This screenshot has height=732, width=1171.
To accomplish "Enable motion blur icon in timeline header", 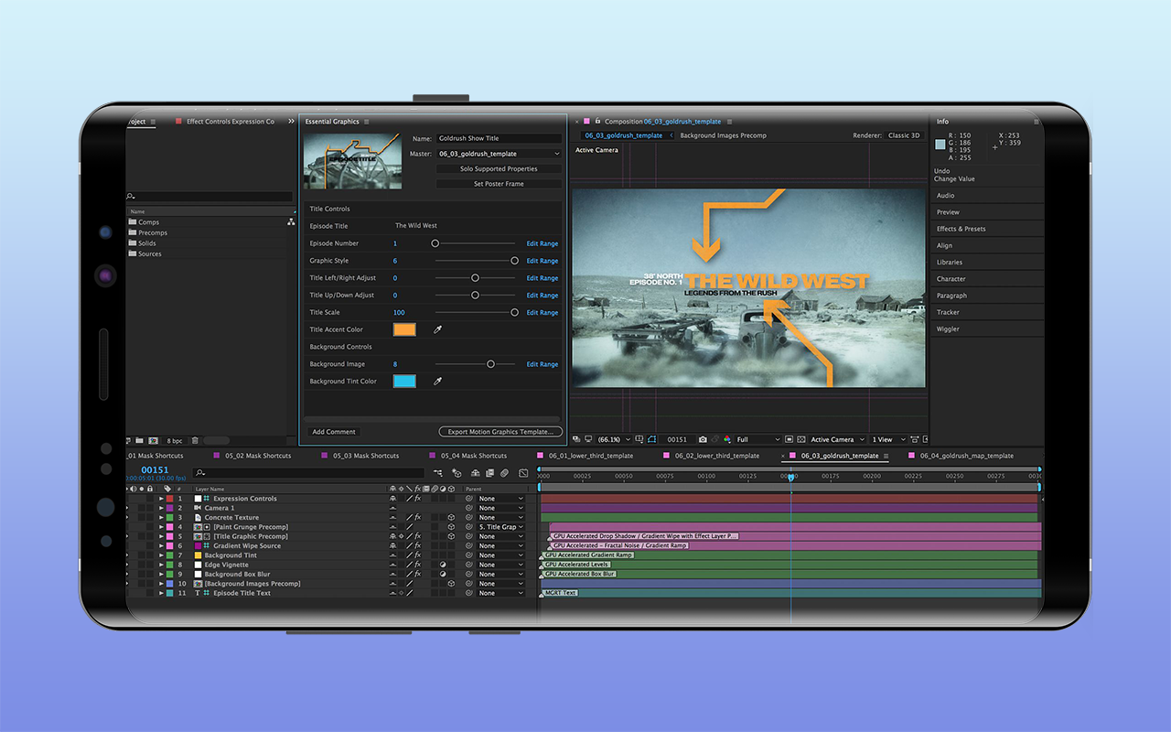I will pos(504,473).
